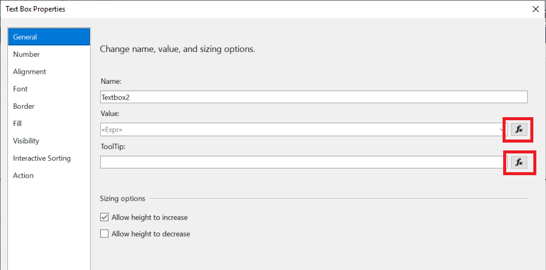Close the Text Box Properties dialog

(x=536, y=9)
